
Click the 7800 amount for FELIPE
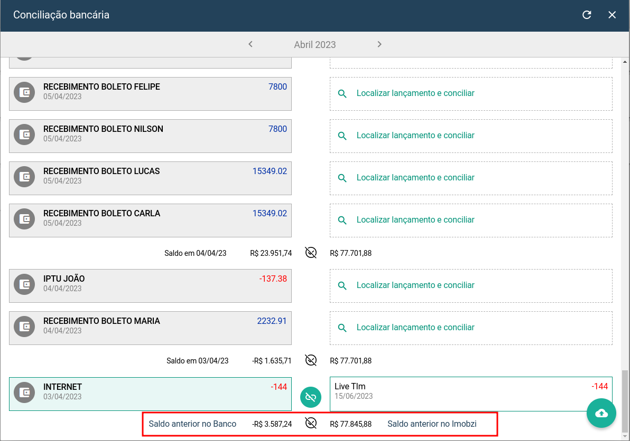pyautogui.click(x=277, y=87)
